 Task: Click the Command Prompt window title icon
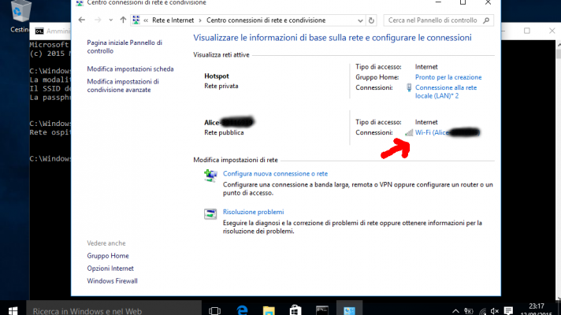click(x=39, y=31)
